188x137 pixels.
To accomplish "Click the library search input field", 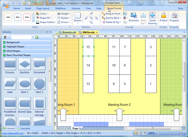I will pos(23,37).
